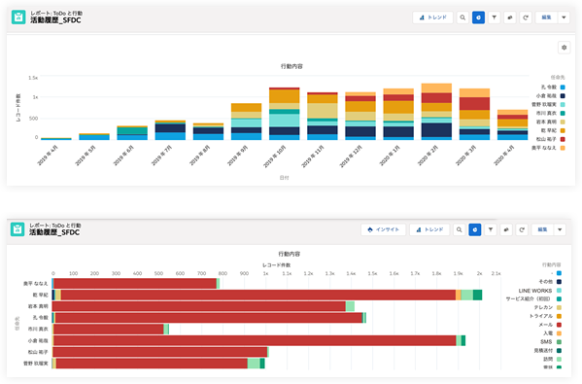Click the teal report icon of lower report
Viewport: 582px width, 384px height.
pyautogui.click(x=17, y=229)
